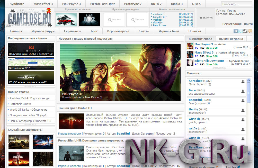Click Xbox 360 tag under Max Payne 3
This screenshot has height=168, width=258.
click(x=212, y=48)
